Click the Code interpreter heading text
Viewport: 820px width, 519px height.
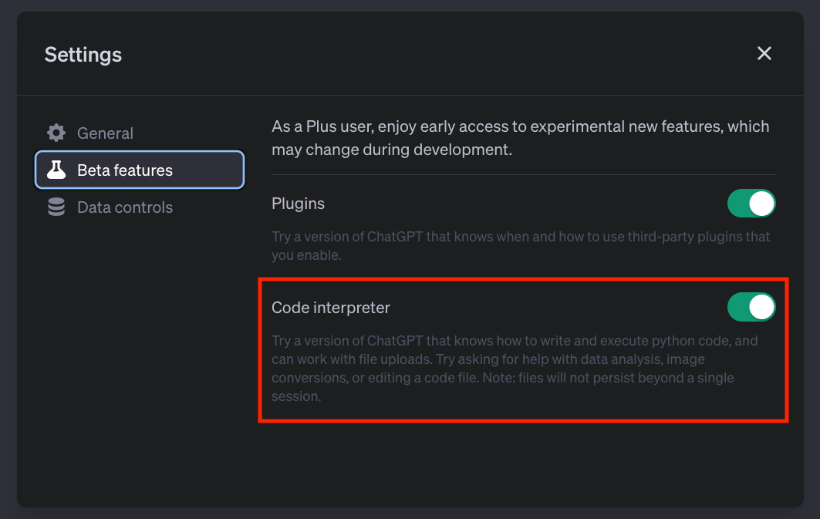pyautogui.click(x=331, y=307)
